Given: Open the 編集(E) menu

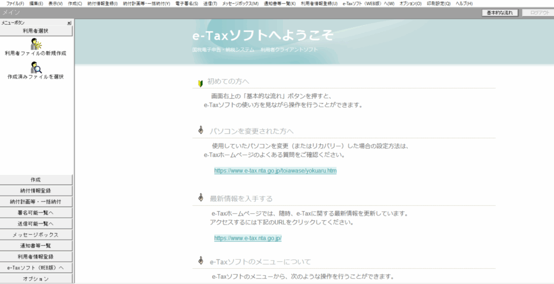Looking at the screenshot, I should tap(36, 4).
